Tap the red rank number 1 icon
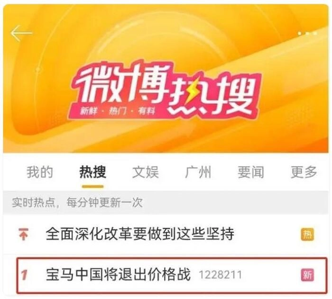332x299 pixels. [x=24, y=275]
